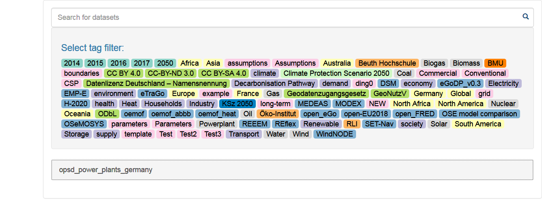Filter by South America tag
The image size is (542, 207).
coord(478,124)
